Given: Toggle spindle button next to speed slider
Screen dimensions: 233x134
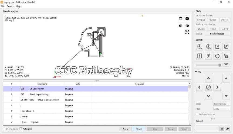Looking at the screenshot, I should [x=226, y=64].
